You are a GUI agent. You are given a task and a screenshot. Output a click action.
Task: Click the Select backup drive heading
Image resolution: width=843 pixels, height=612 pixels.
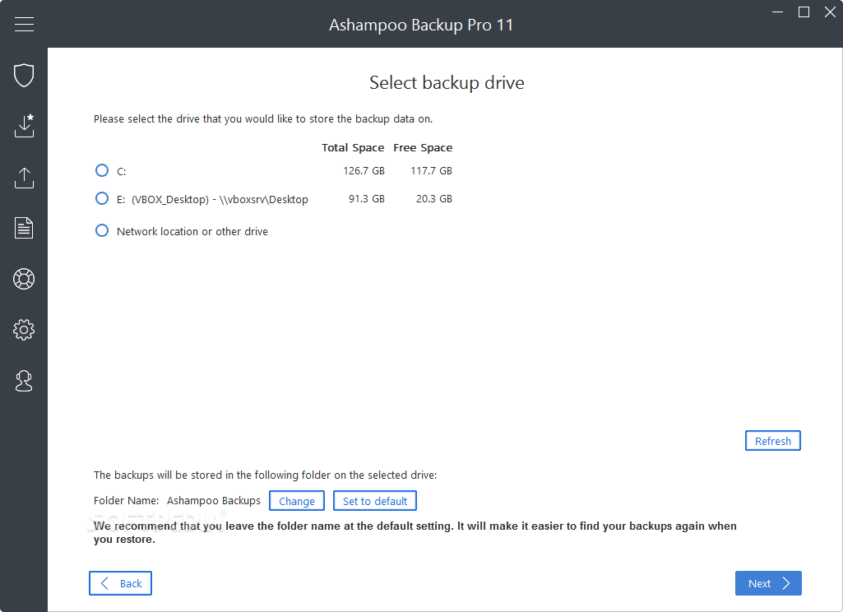447,83
